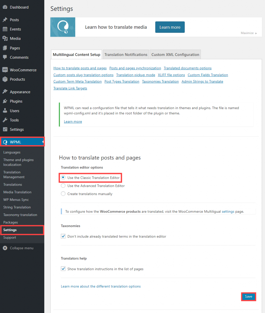Jump to How to translate posts and pages
265x313 pixels.
pos(80,68)
